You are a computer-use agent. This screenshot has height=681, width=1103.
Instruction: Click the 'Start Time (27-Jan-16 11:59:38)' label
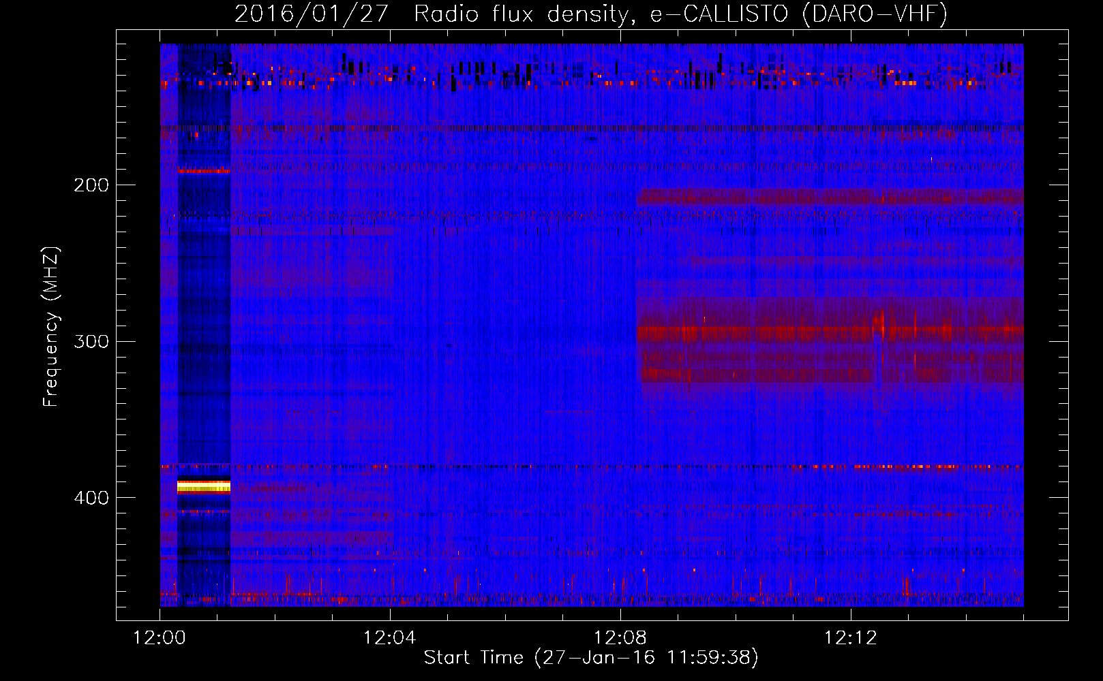click(591, 657)
